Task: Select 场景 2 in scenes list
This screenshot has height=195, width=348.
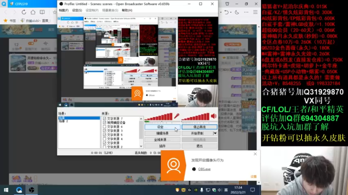Action: point(64,121)
